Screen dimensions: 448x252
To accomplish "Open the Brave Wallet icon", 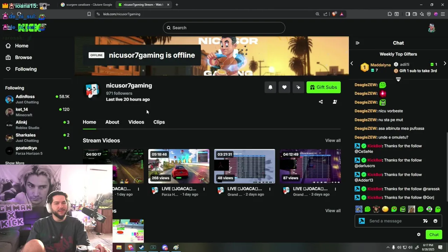I will pos(415,14).
